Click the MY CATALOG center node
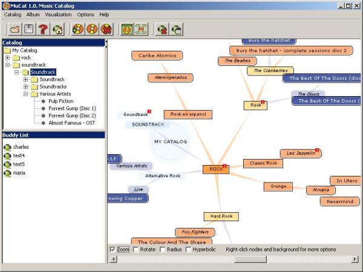This screenshot has height=272, width=363. point(171,141)
